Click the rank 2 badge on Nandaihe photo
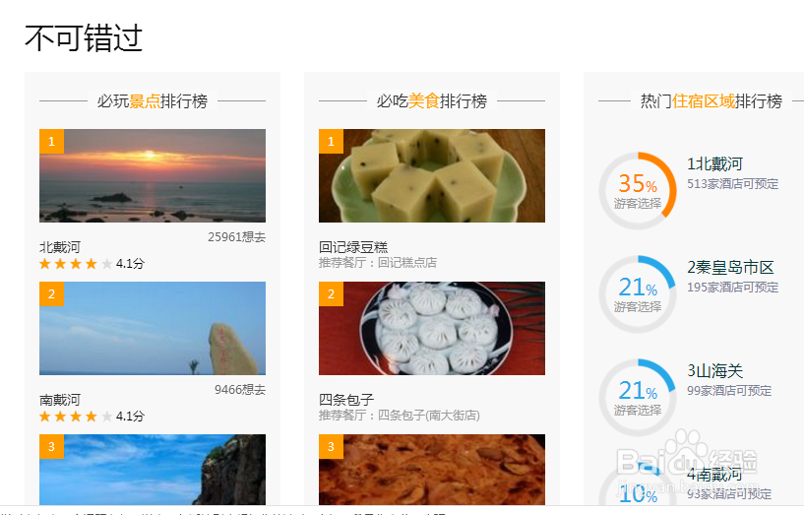 click(51, 293)
